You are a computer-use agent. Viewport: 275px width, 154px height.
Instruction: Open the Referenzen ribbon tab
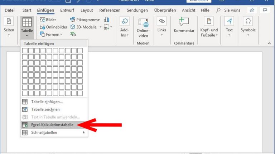[x=110, y=10]
